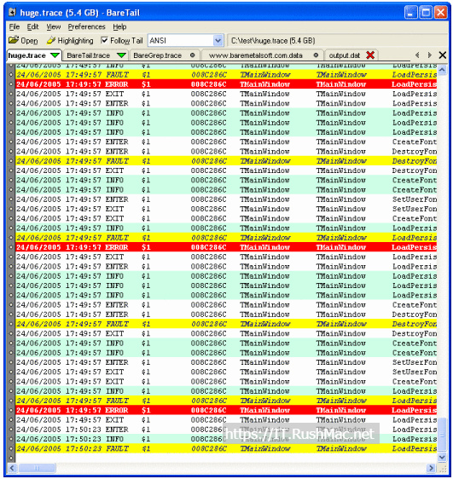Click green arrow indicator on BareTail.trace tab
This screenshot has height=479, width=453.
pos(121,55)
